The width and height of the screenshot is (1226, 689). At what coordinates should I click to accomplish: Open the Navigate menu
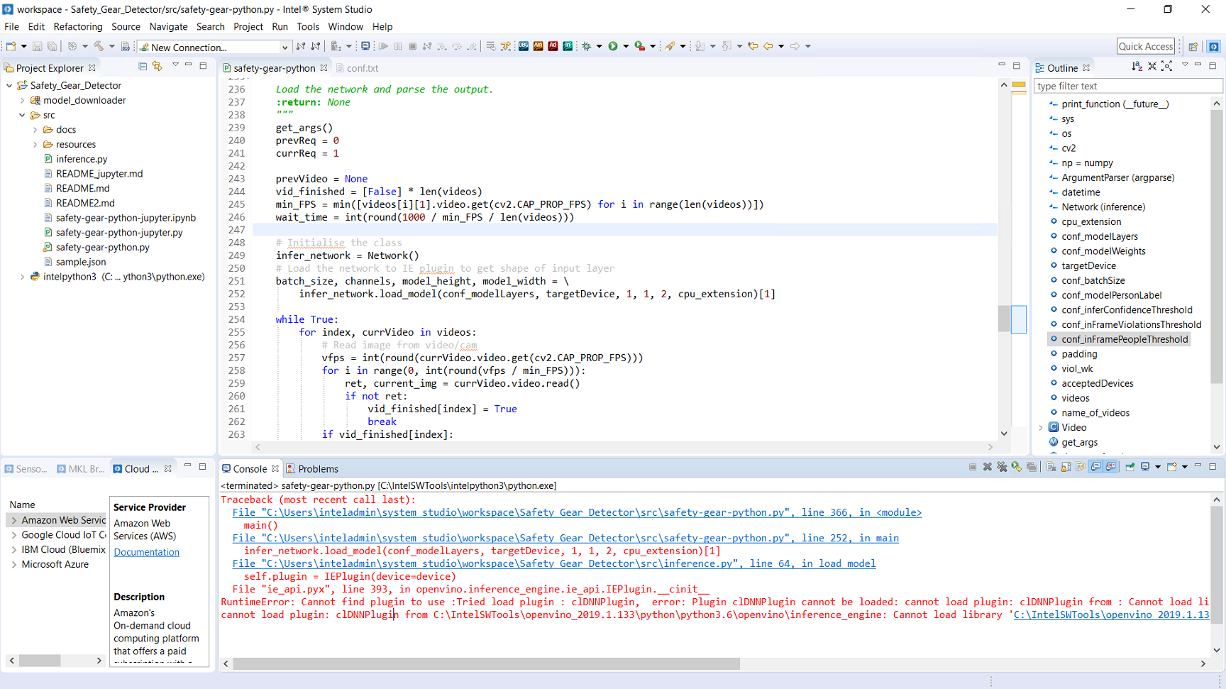click(x=168, y=26)
